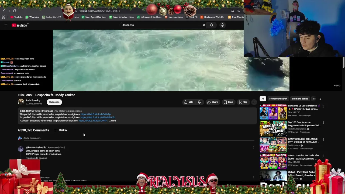
Task: Open Salva Una De Las Canciones thumbnail
Action: 273,112
